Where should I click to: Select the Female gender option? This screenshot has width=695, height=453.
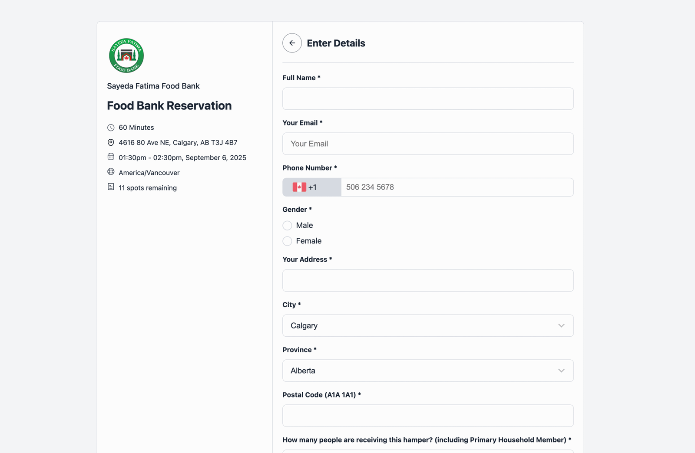pos(287,241)
